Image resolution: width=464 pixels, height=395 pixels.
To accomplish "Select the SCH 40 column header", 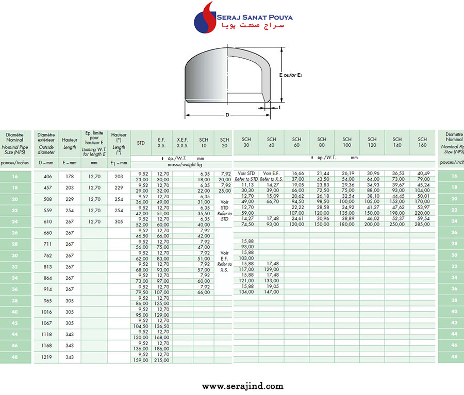I will point(271,142).
